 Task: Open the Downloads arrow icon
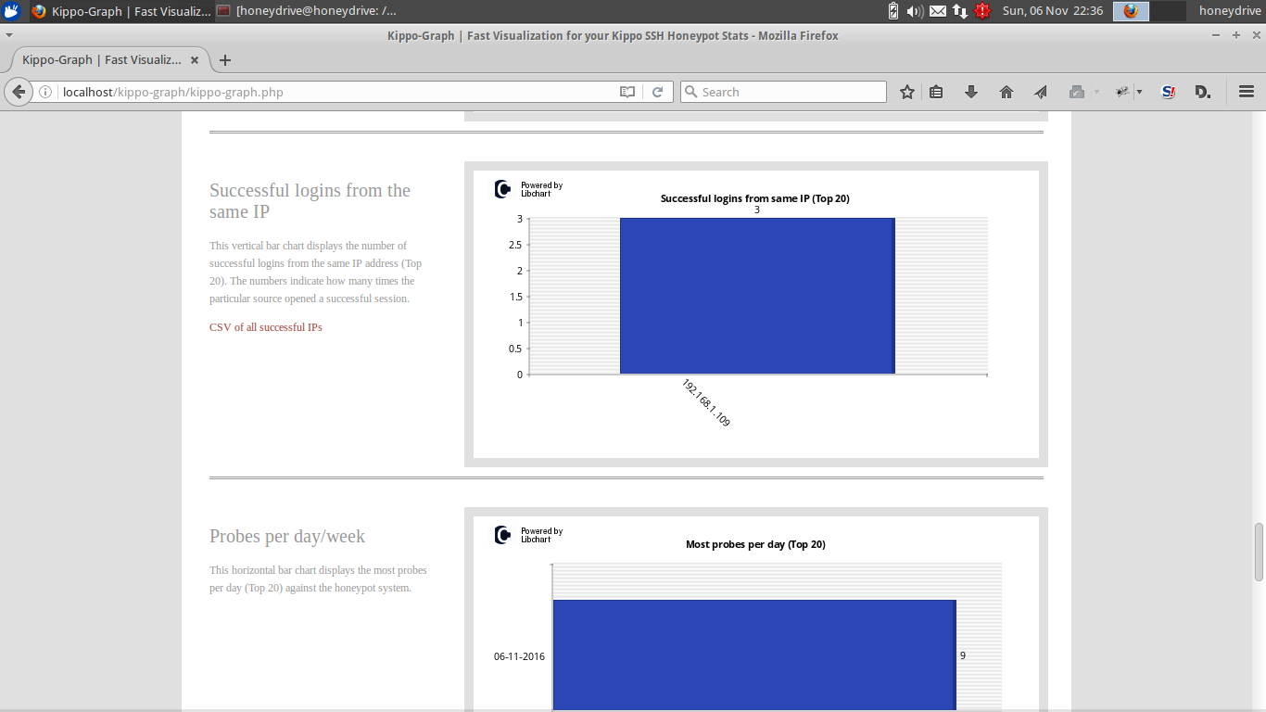[971, 92]
